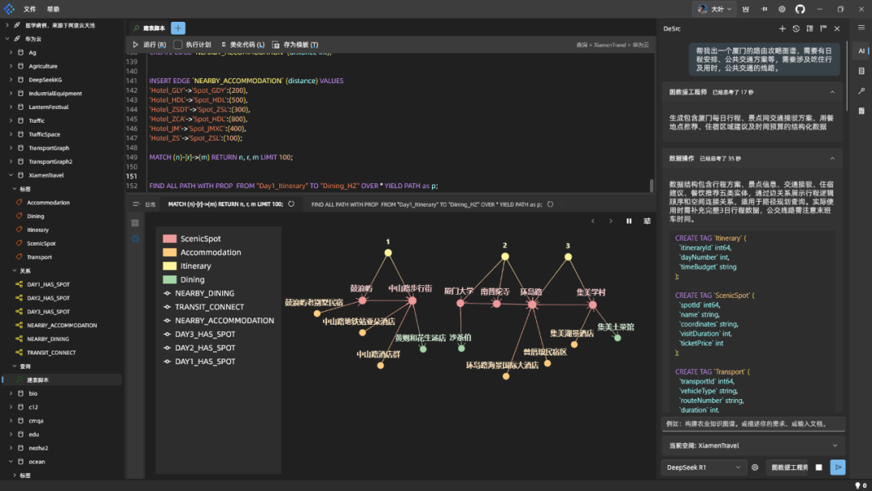Select the ScenicSpot tag in tree
Screen dimensions: 872x491
pyautogui.click(x=41, y=244)
